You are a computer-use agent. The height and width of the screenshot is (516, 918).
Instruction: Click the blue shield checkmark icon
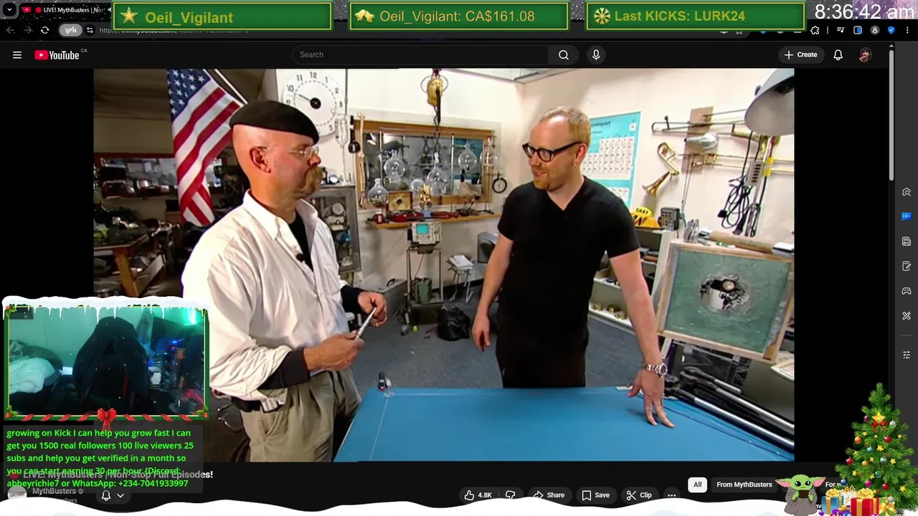coord(891,30)
